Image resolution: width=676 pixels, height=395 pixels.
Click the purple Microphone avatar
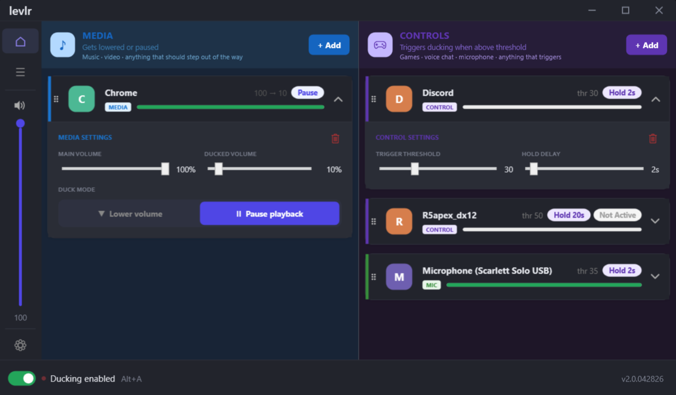click(x=399, y=277)
